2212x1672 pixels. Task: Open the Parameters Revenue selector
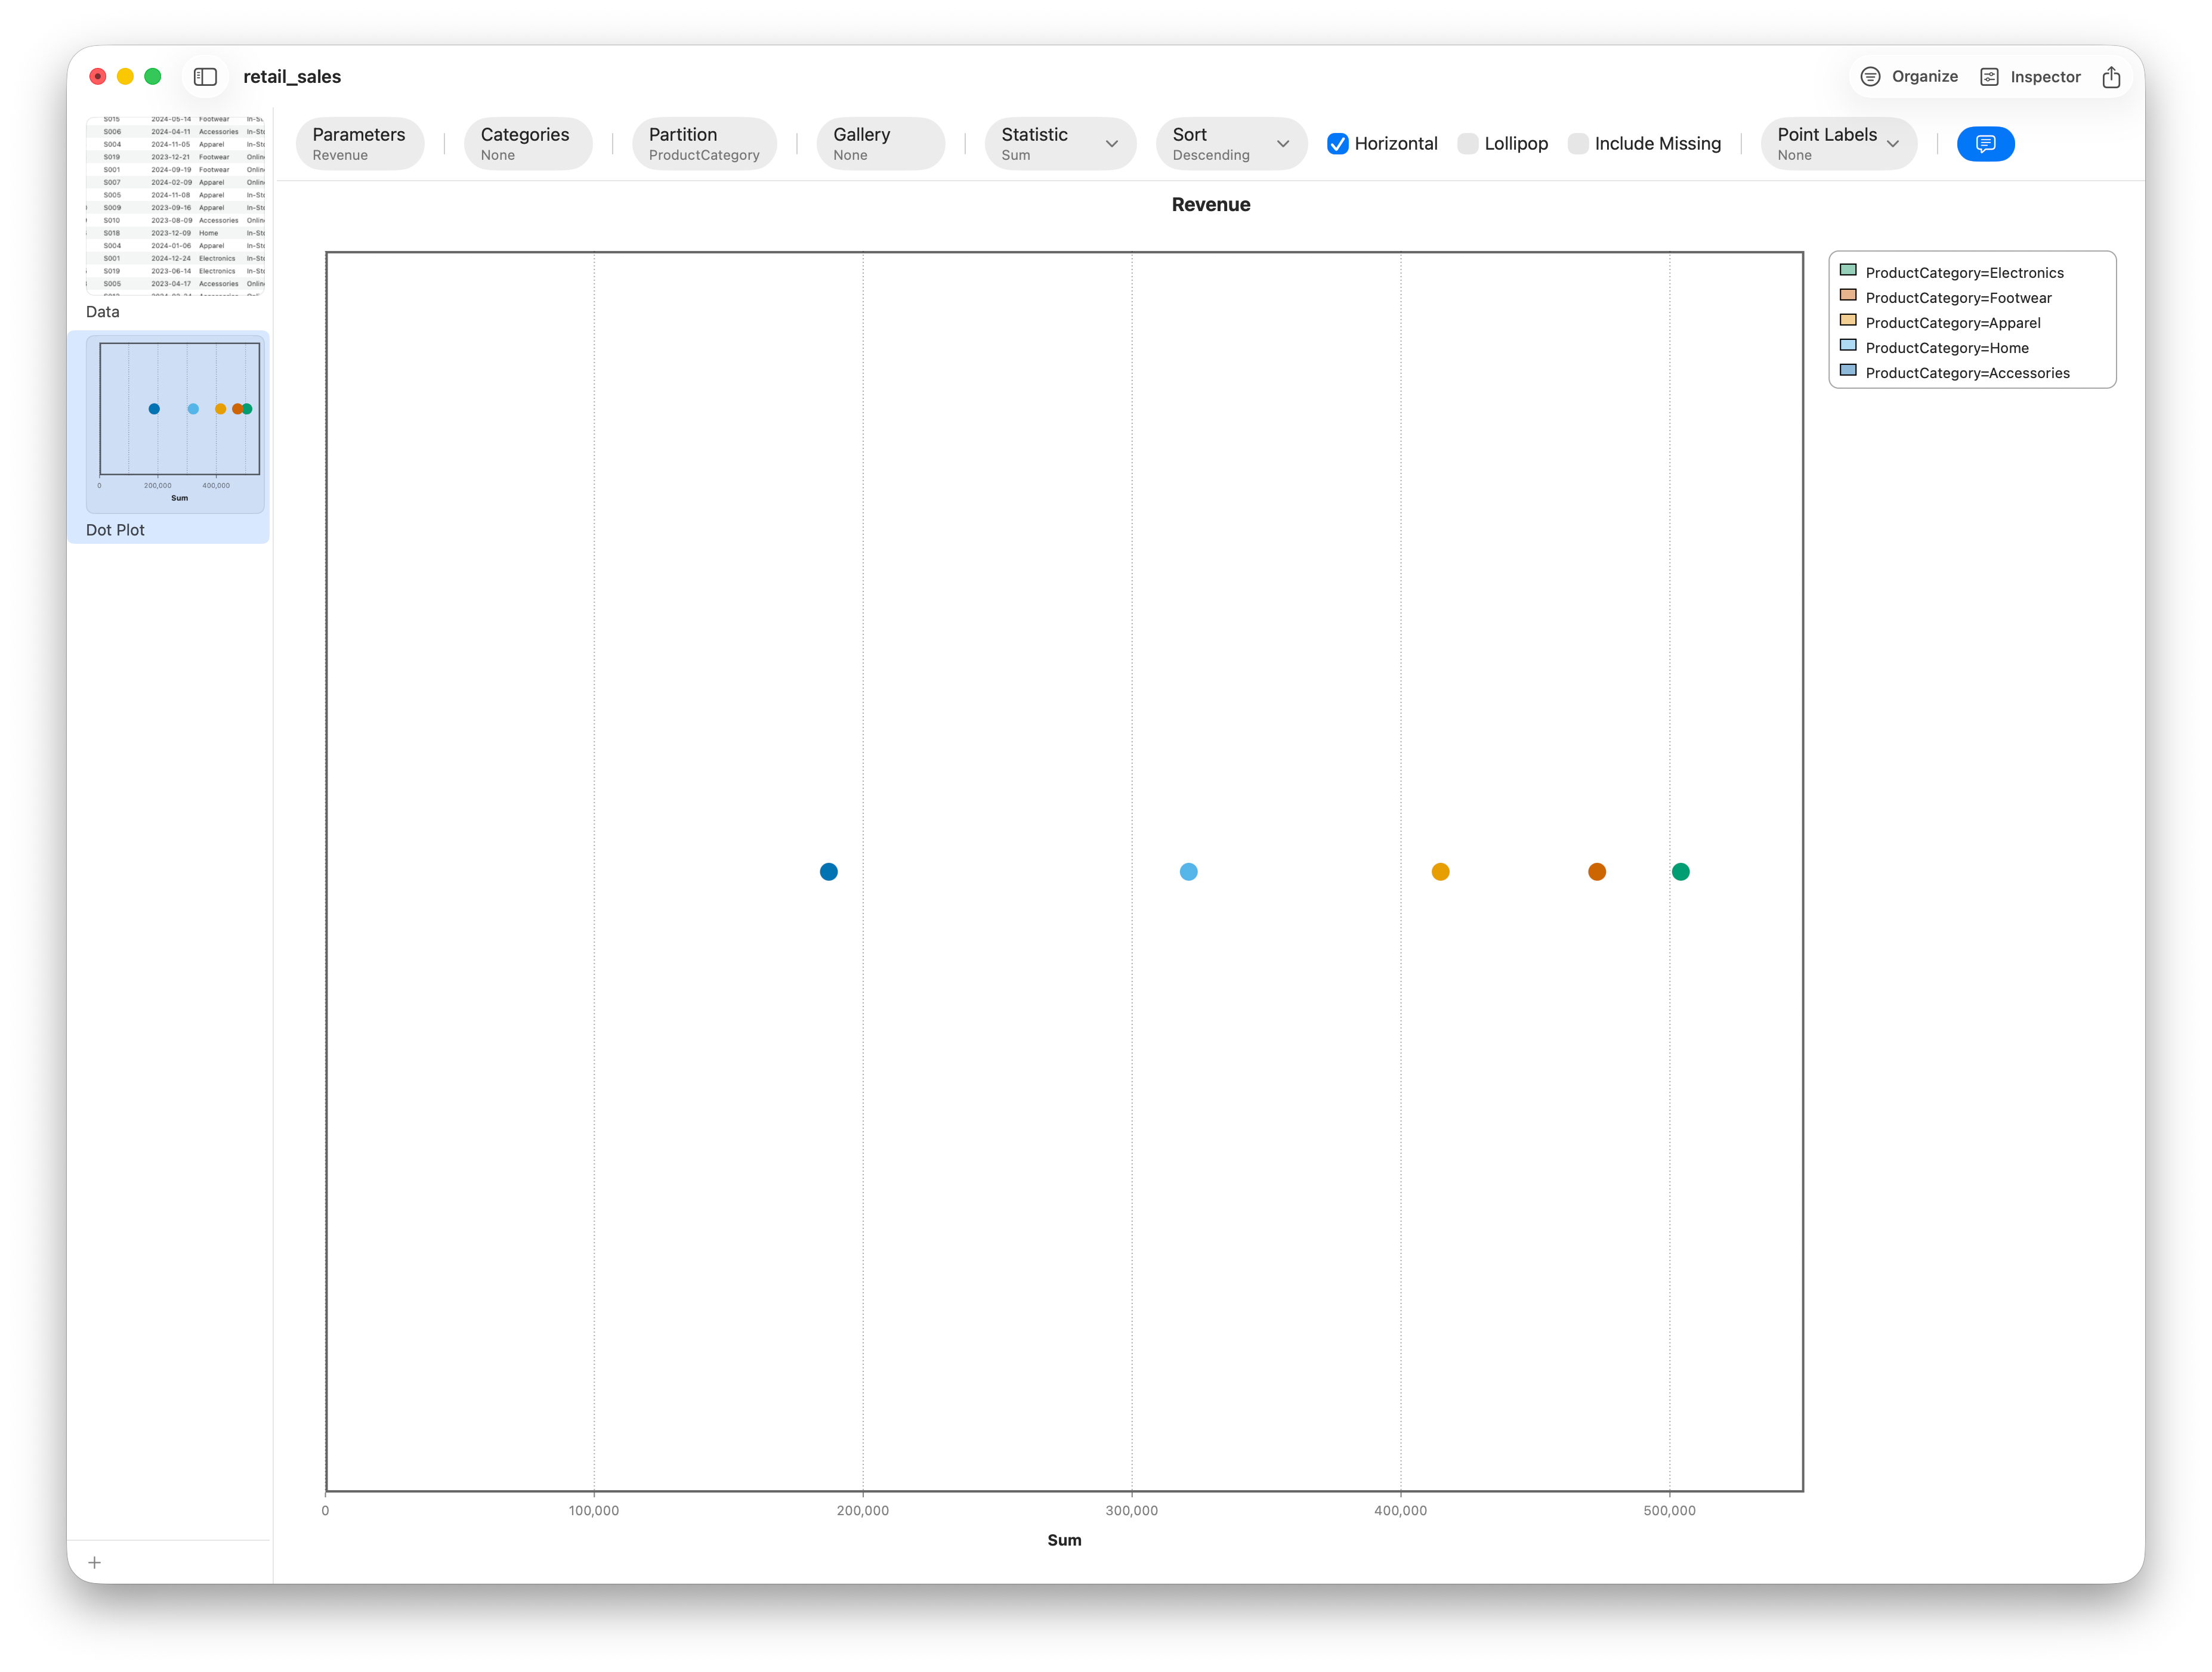tap(359, 144)
